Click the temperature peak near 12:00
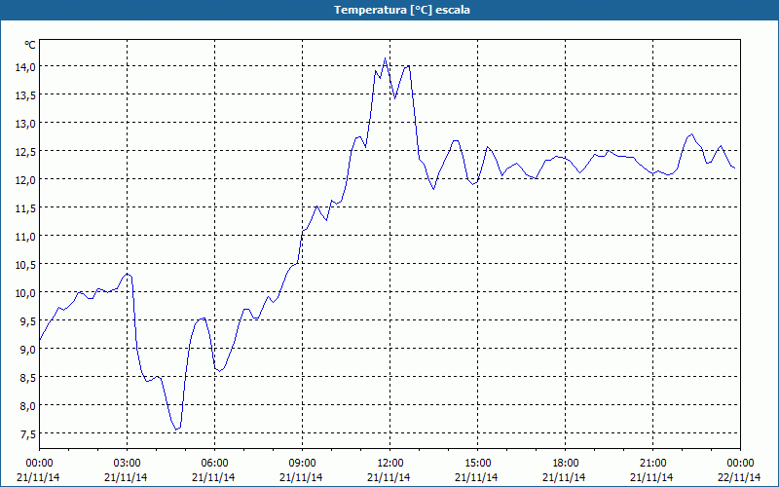 385,58
